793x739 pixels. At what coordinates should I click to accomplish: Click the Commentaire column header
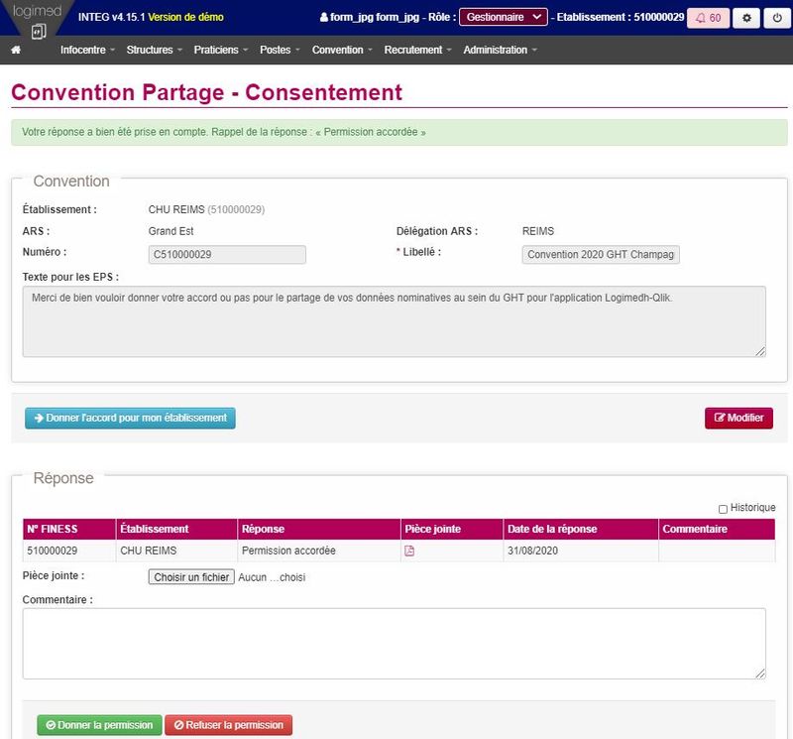click(717, 529)
